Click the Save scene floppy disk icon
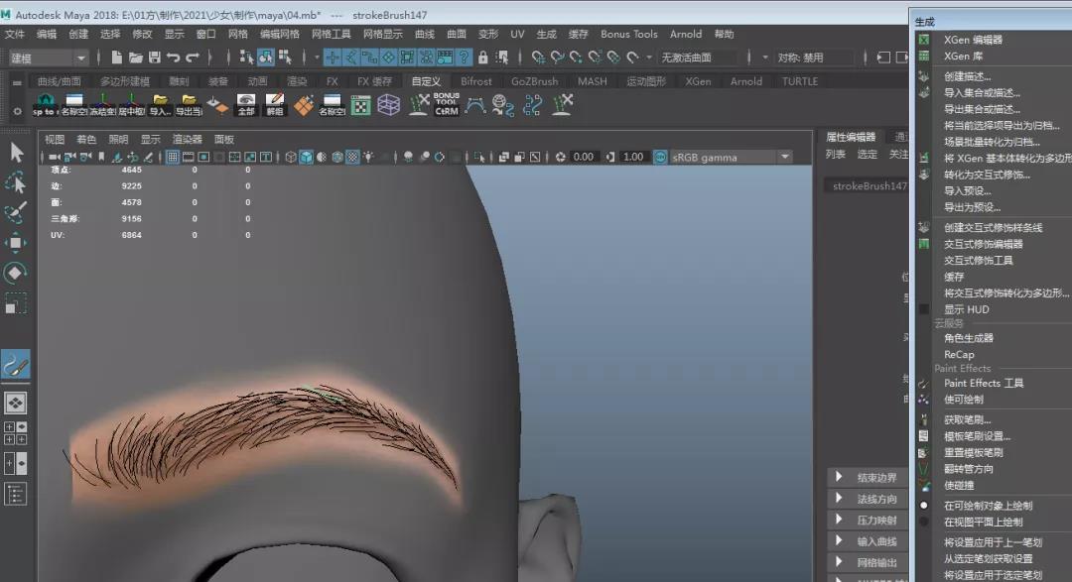 pyautogui.click(x=154, y=58)
